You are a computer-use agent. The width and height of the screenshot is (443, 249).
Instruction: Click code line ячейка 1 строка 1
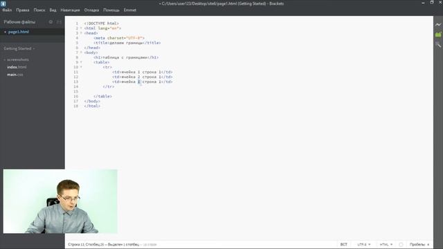(x=143, y=72)
